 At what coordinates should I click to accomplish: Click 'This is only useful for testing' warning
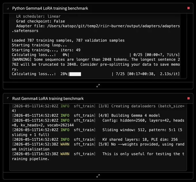click(98, 154)
